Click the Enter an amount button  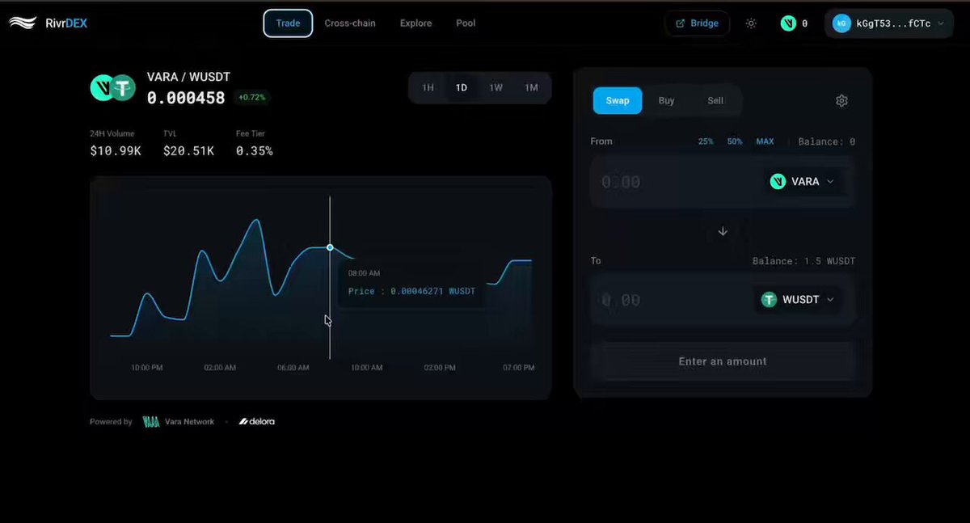point(723,361)
